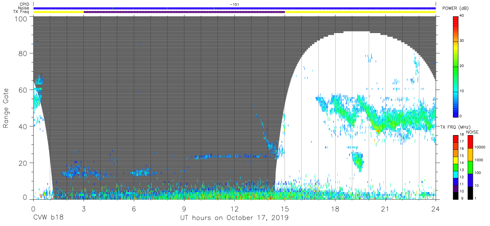Image resolution: width=490 pixels, height=226 pixels.
Task: Click the TX Freq row label
Action: click(x=22, y=12)
